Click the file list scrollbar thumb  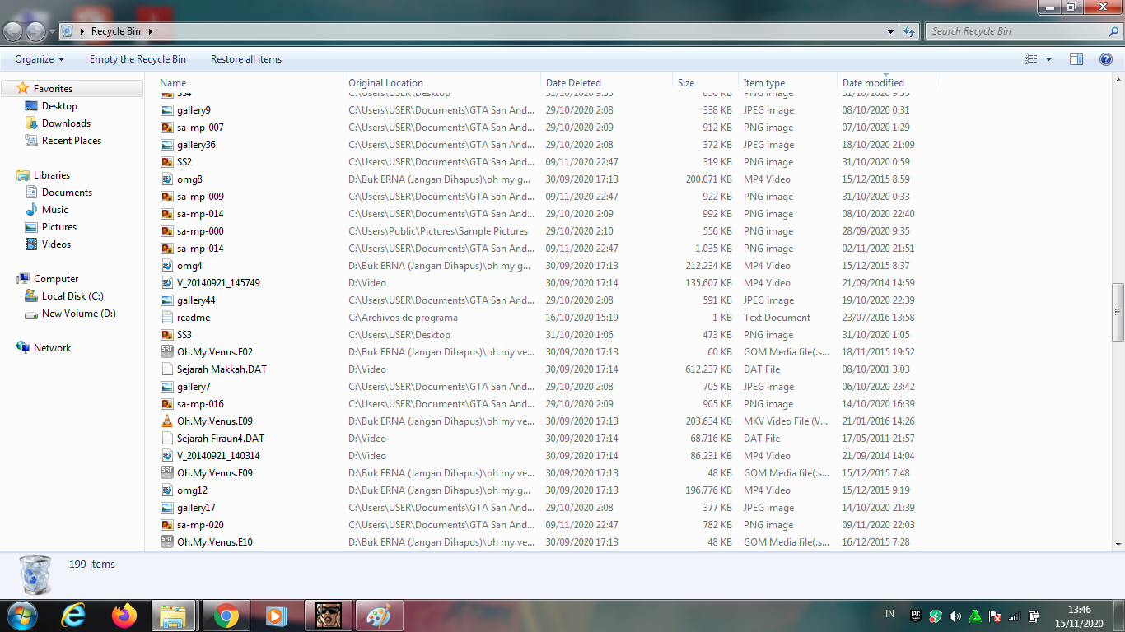tap(1118, 313)
